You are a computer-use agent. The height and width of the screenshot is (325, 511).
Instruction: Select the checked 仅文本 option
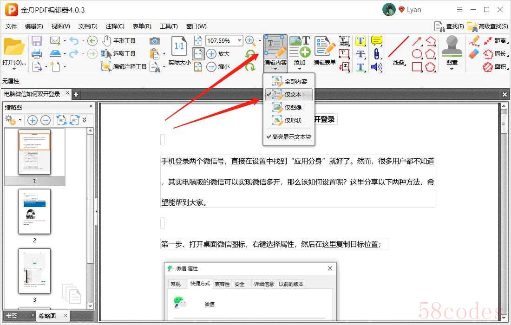coord(293,95)
